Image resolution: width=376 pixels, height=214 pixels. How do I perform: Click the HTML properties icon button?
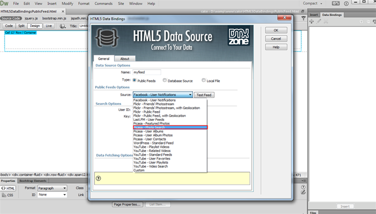(8, 189)
